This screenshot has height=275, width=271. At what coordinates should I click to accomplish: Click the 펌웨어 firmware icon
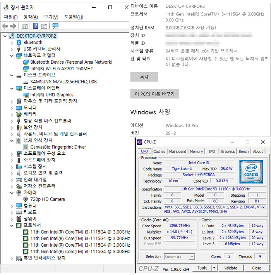(x=19, y=219)
